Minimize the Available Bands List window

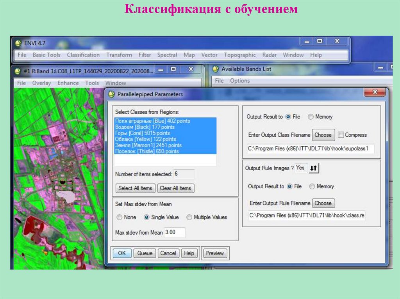coord(380,68)
